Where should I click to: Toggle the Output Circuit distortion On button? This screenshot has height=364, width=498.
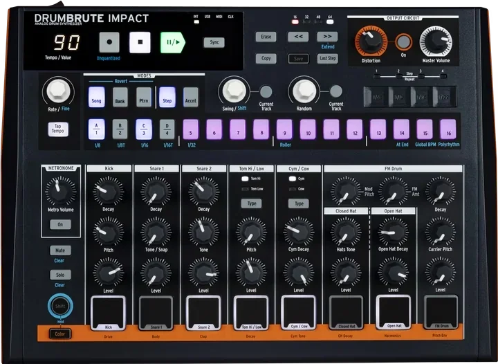pyautogui.click(x=403, y=42)
